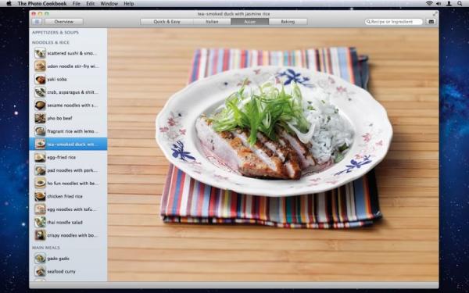The height and width of the screenshot is (293, 469).
Task: Click the Recipe or Ingredient search field
Action: [394, 22]
